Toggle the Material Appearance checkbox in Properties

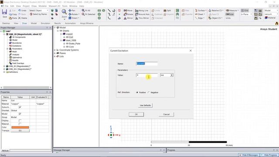(x=20, y=124)
